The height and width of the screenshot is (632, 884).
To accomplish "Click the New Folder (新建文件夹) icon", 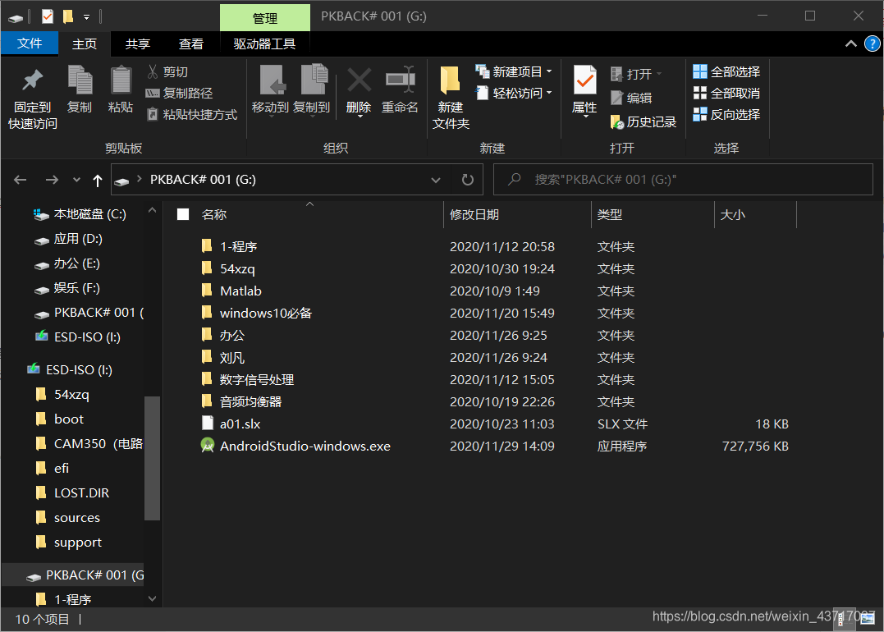I will 450,80.
